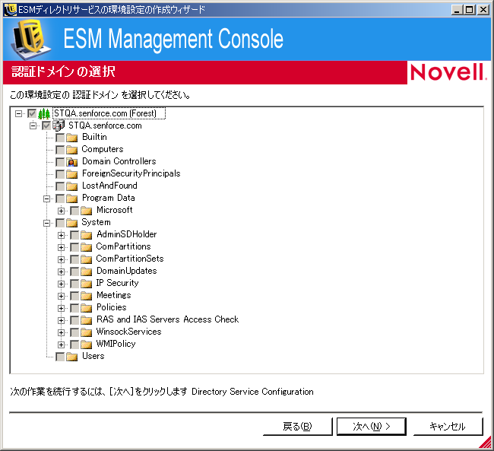
Task: Check the Program Data checkbox
Action: [x=60, y=199]
